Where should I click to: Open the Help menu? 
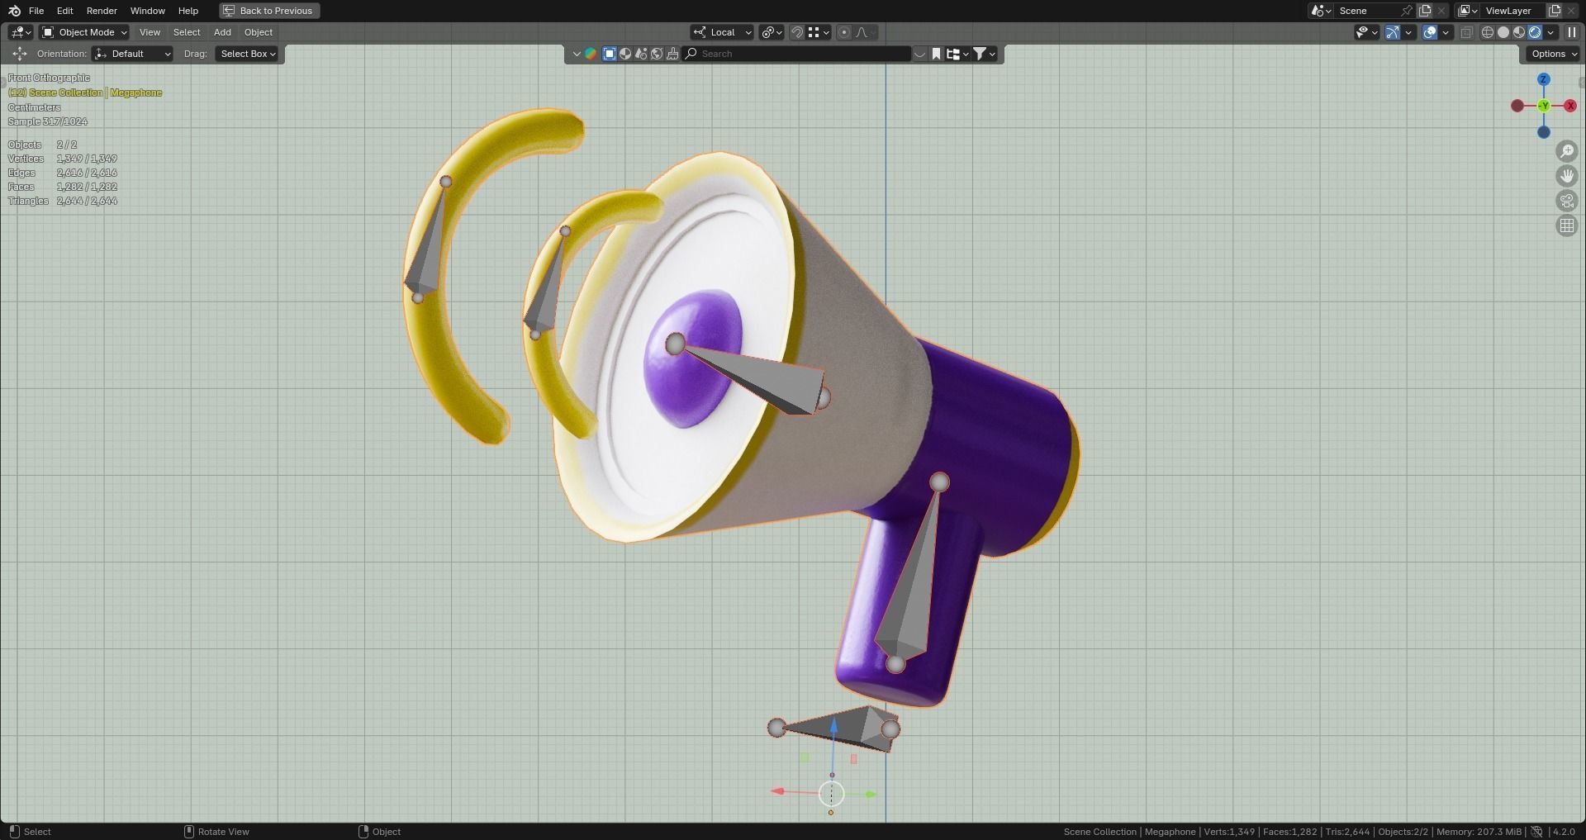tap(188, 11)
